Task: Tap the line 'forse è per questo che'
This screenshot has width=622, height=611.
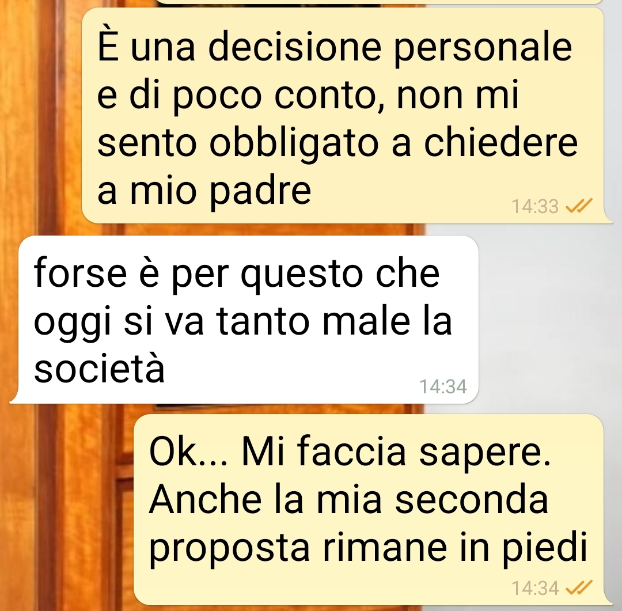Action: click(x=237, y=274)
